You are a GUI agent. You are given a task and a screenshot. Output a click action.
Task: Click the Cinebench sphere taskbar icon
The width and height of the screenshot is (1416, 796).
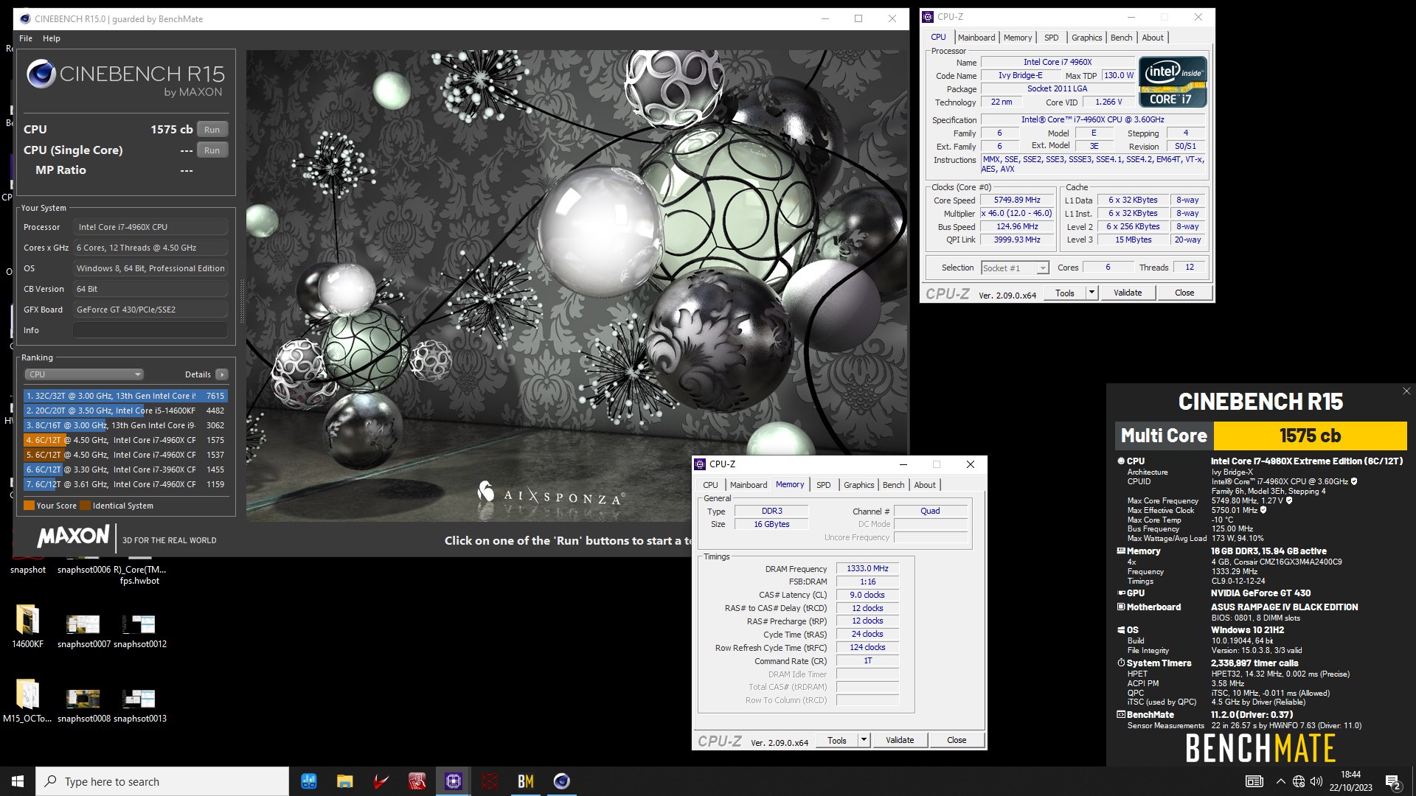pyautogui.click(x=562, y=781)
